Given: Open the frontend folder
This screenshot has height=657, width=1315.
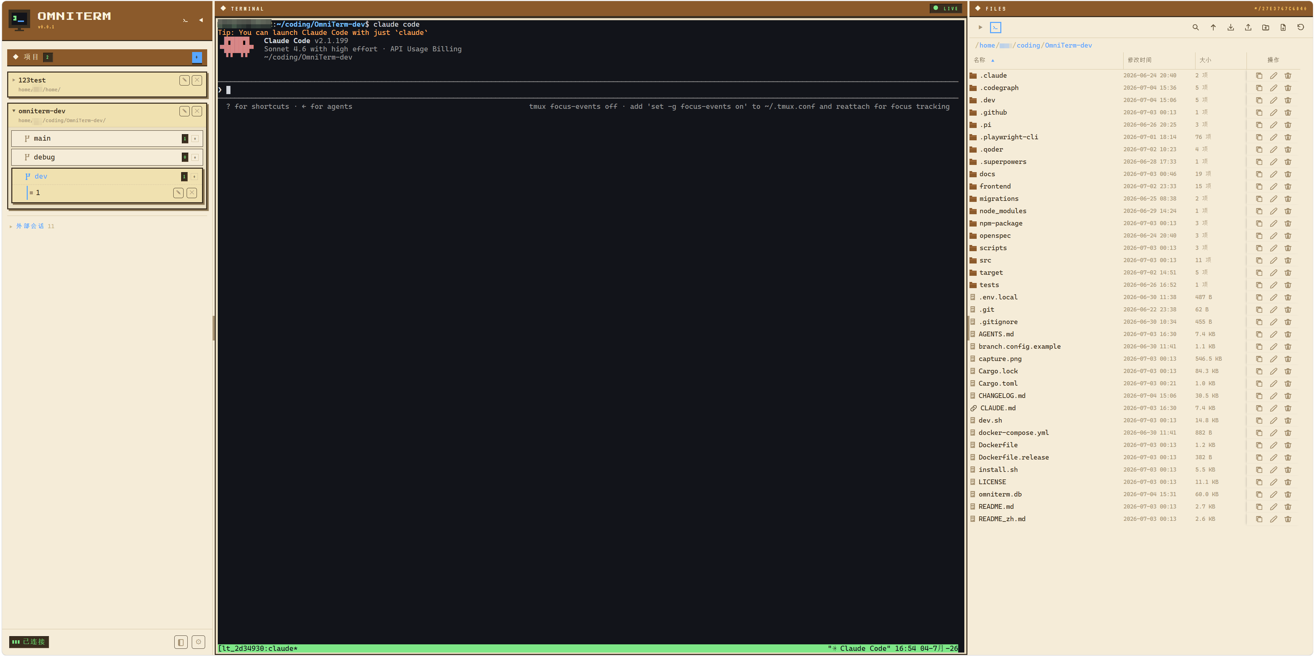Looking at the screenshot, I should (x=994, y=187).
